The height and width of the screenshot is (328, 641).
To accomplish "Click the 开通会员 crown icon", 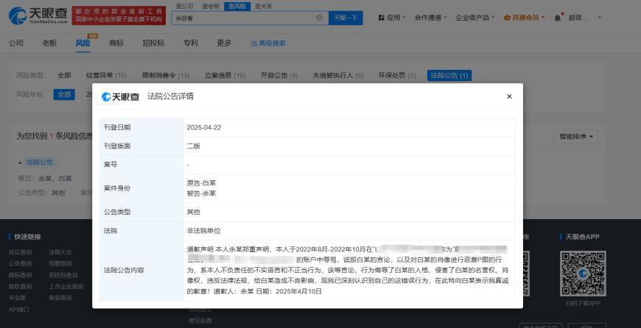I will point(508,18).
